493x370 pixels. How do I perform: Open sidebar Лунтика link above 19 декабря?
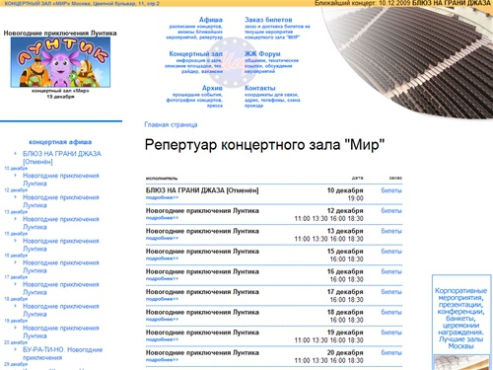61,310
